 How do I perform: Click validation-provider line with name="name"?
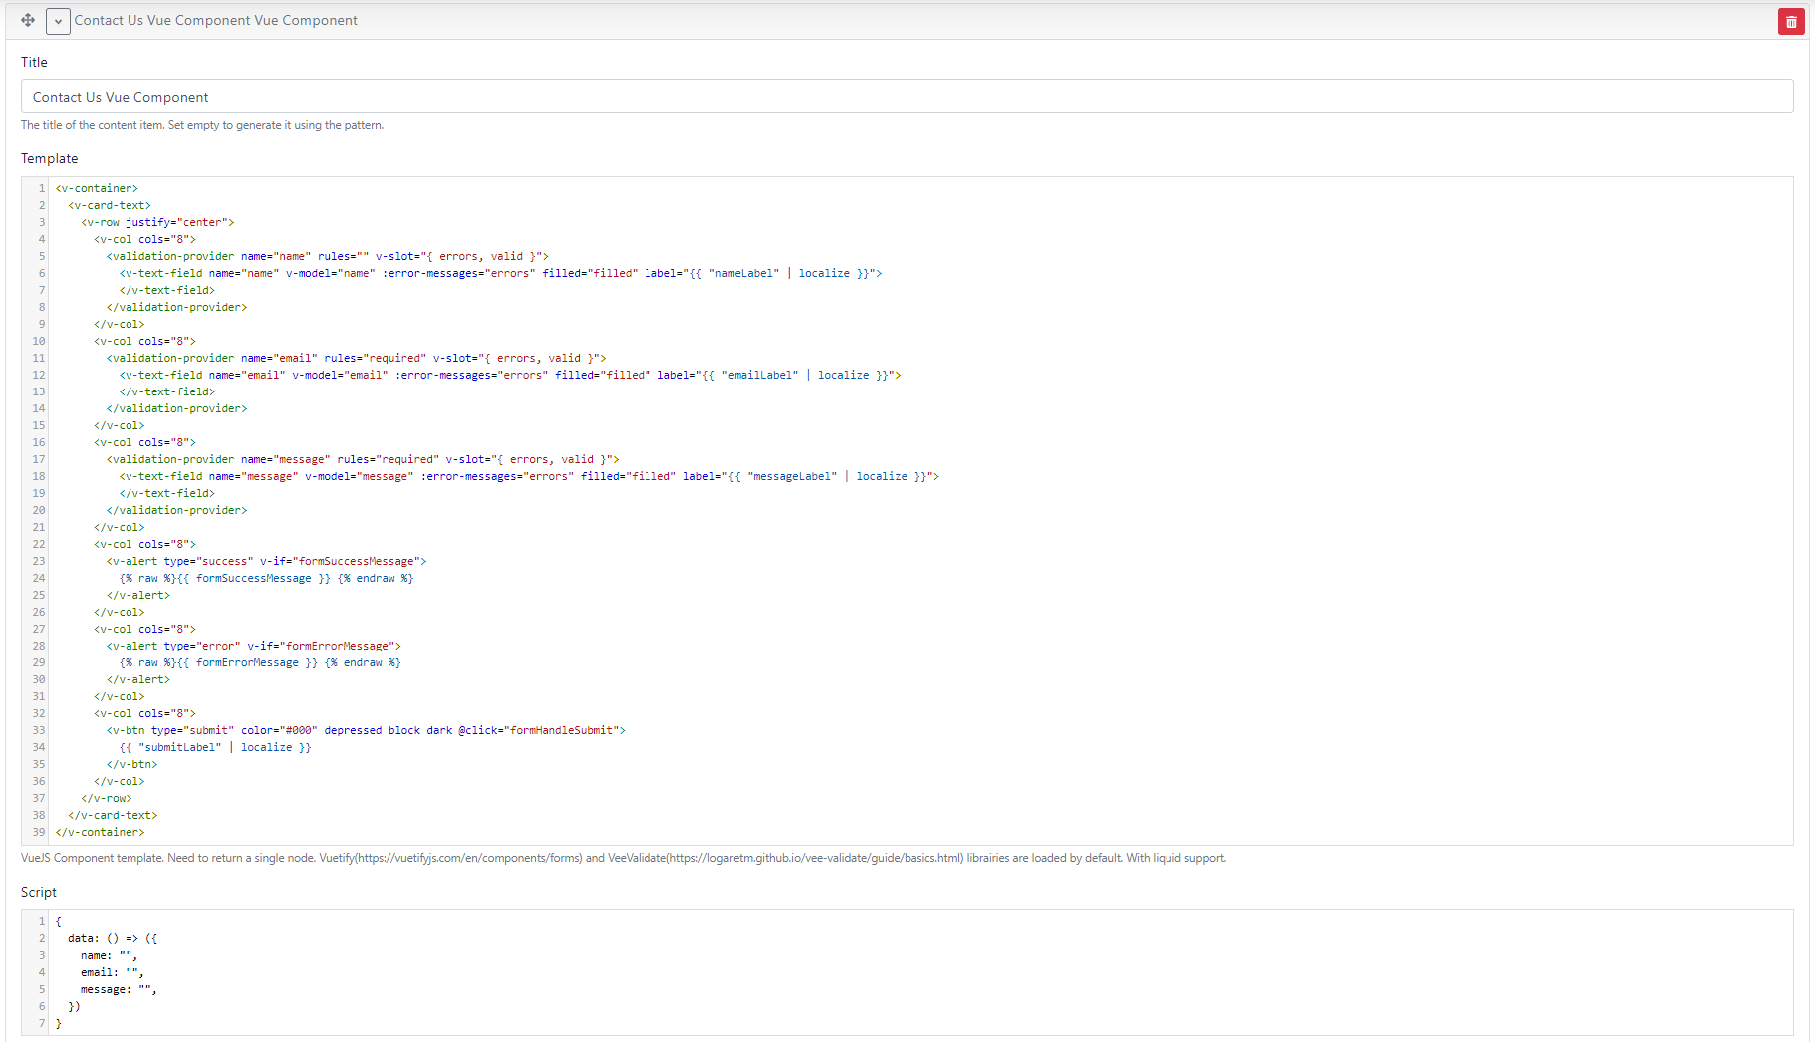pos(328,256)
